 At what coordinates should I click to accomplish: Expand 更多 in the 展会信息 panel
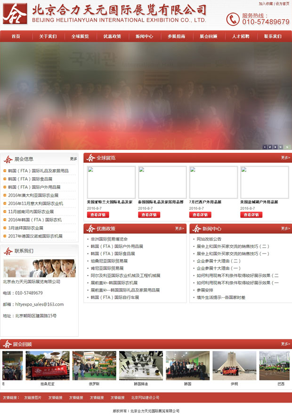click(73, 159)
